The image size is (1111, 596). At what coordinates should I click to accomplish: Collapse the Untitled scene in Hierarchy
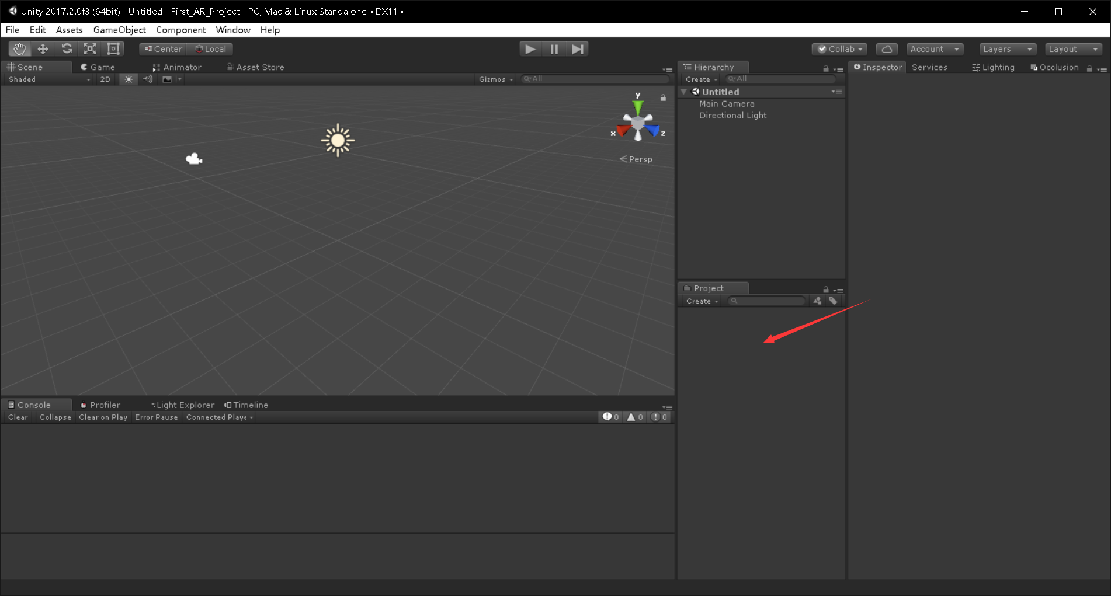pos(683,92)
